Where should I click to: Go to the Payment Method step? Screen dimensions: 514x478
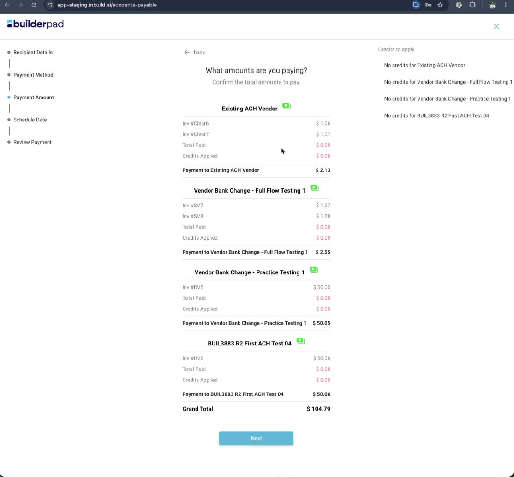point(33,75)
